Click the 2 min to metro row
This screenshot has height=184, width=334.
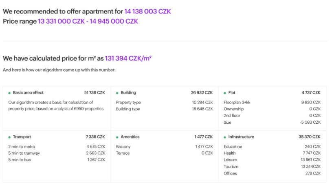(x=57, y=147)
